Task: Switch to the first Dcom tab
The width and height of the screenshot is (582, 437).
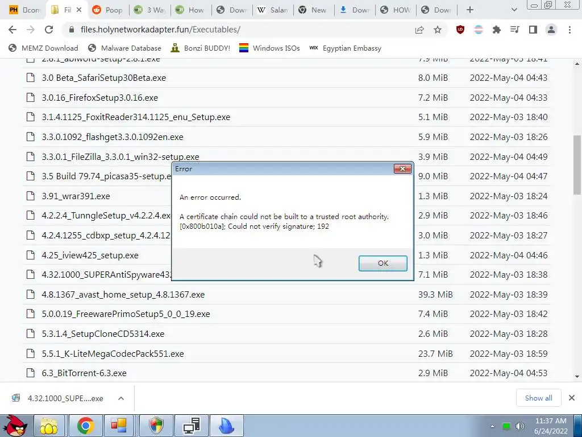Action: coord(25,10)
